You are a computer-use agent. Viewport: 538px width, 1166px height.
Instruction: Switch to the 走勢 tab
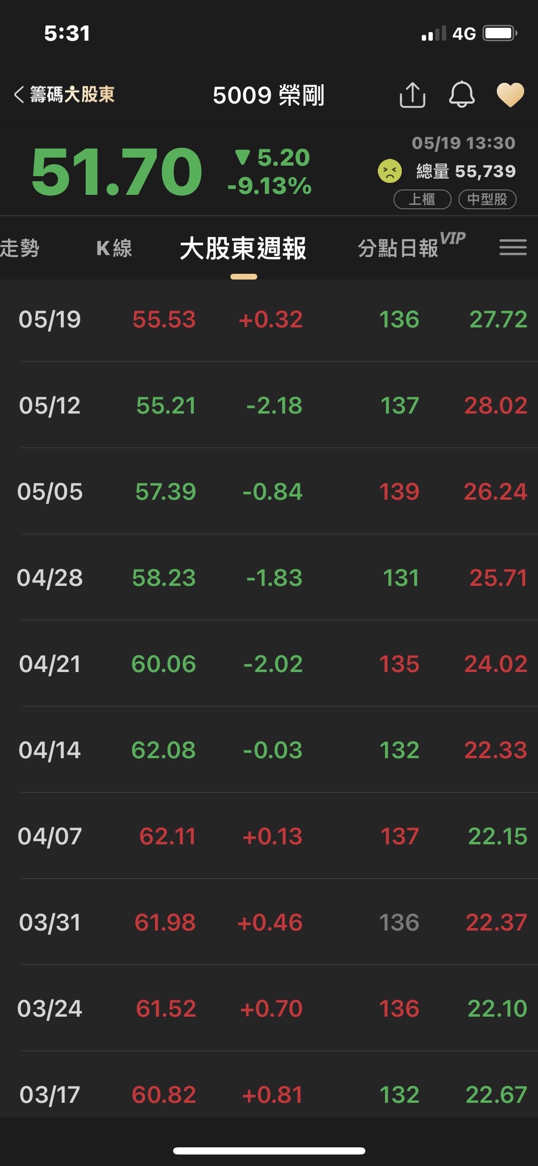click(19, 248)
